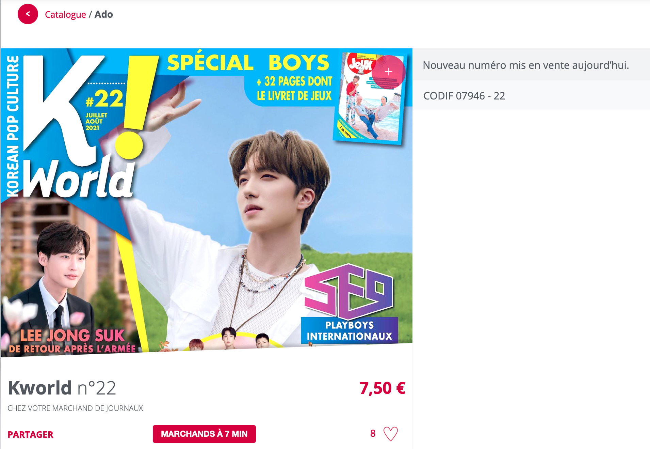Viewport: 650px width, 449px height.
Task: Like the magazine with heart icon
Action: [390, 434]
